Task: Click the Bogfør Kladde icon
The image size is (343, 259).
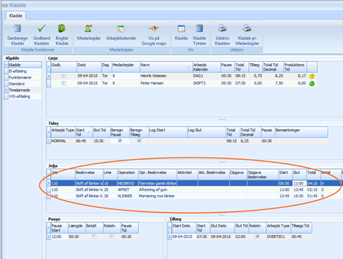Action: click(x=62, y=29)
